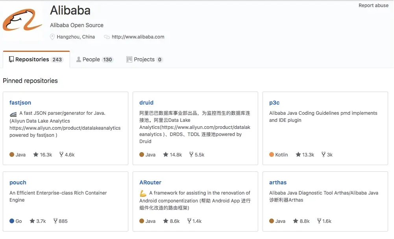
Task: Switch to the People tab
Action: click(94, 59)
